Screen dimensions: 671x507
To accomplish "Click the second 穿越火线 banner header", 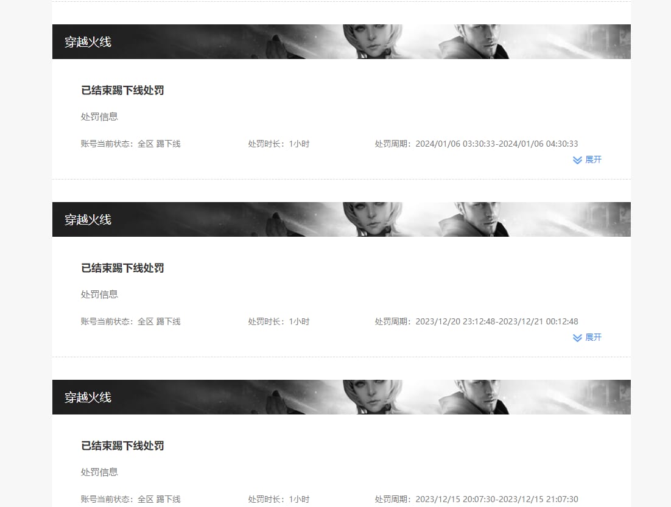I will [x=342, y=220].
